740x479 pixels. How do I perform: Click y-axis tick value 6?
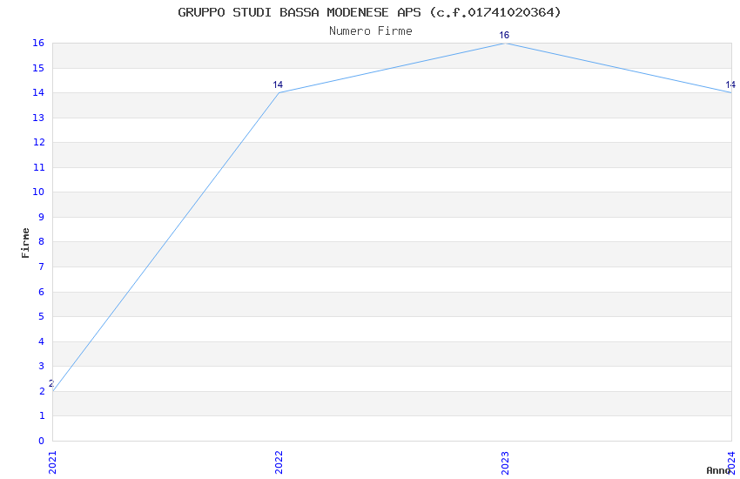pyautogui.click(x=42, y=292)
